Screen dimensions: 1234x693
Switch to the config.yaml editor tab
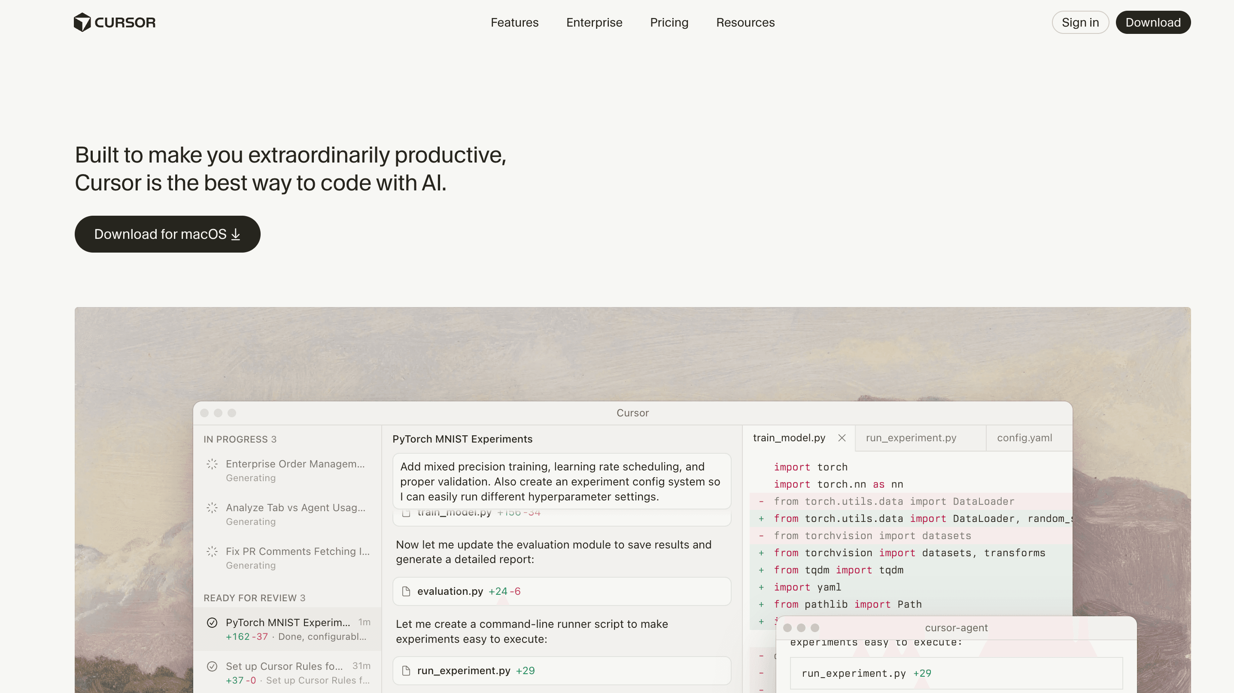pyautogui.click(x=1024, y=438)
